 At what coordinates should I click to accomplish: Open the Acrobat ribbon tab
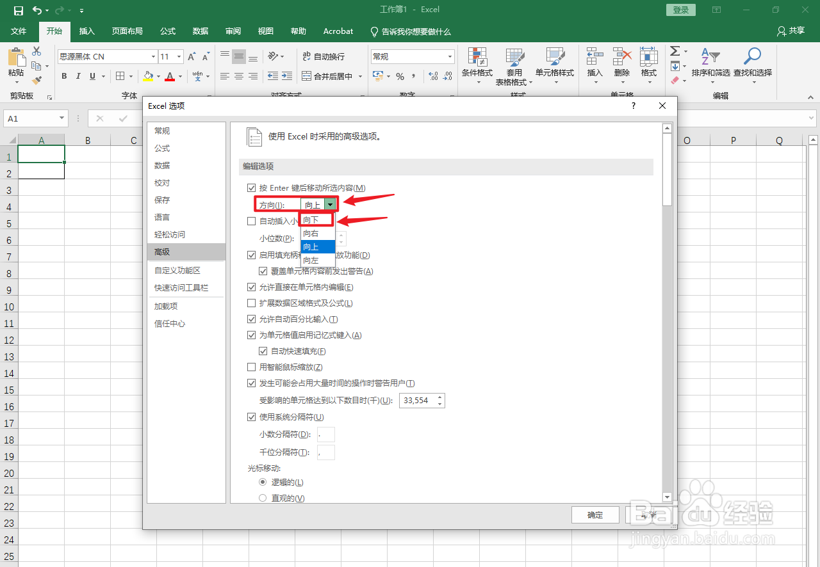[338, 31]
